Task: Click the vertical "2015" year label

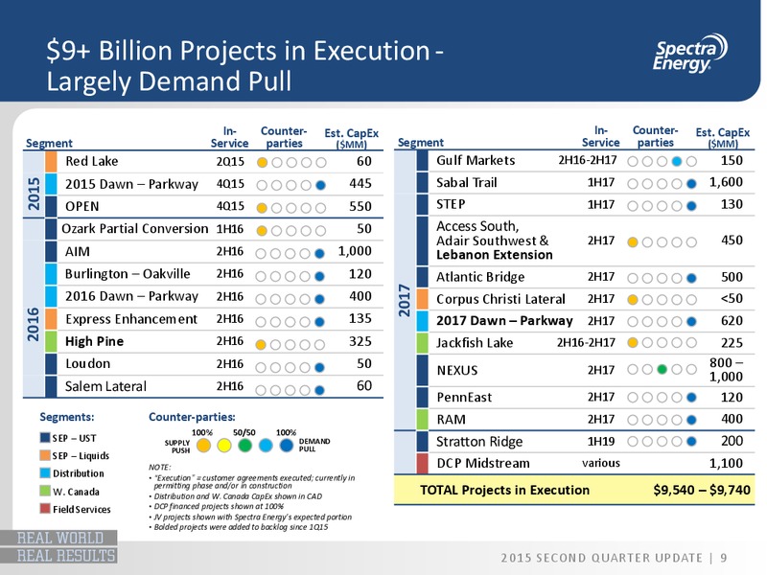Action: pyautogui.click(x=34, y=195)
